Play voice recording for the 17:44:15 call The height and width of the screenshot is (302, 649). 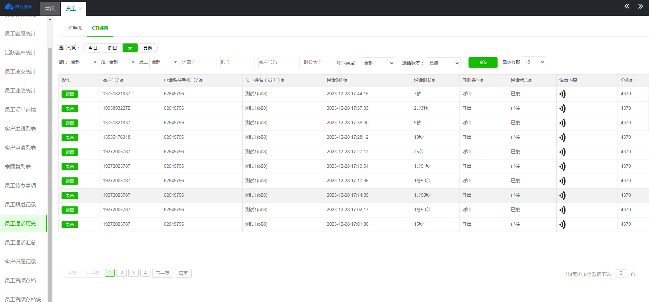coord(563,94)
